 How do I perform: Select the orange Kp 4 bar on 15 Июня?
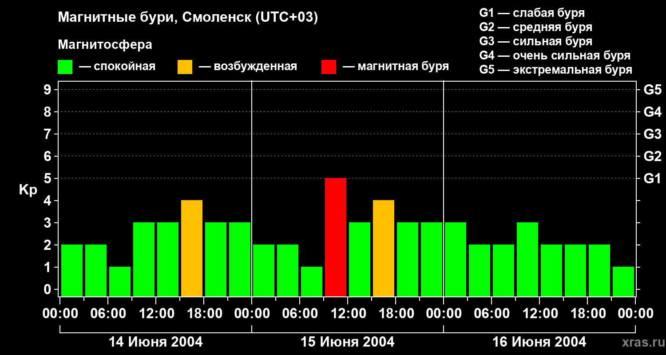(384, 248)
